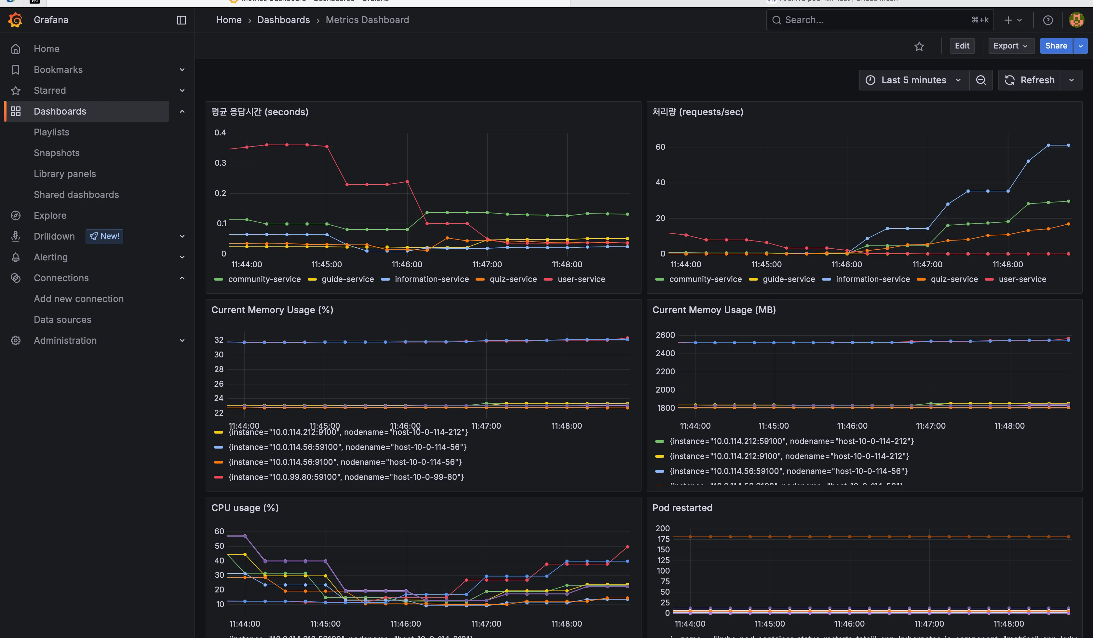Collapse the navigation sidebar panel icon
This screenshot has height=638, width=1093.
pyautogui.click(x=181, y=20)
